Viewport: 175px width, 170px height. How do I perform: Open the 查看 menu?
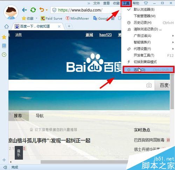pos(106,3)
